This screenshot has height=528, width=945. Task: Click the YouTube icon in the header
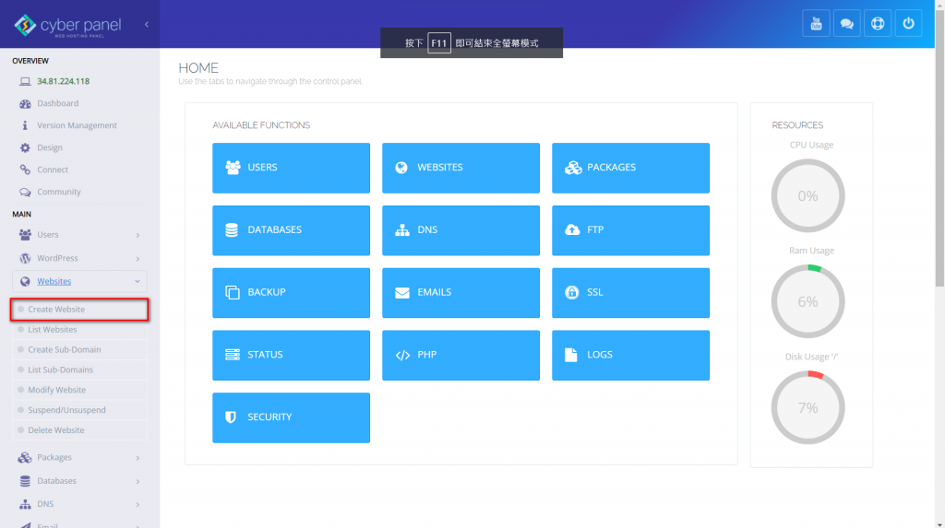pyautogui.click(x=816, y=23)
